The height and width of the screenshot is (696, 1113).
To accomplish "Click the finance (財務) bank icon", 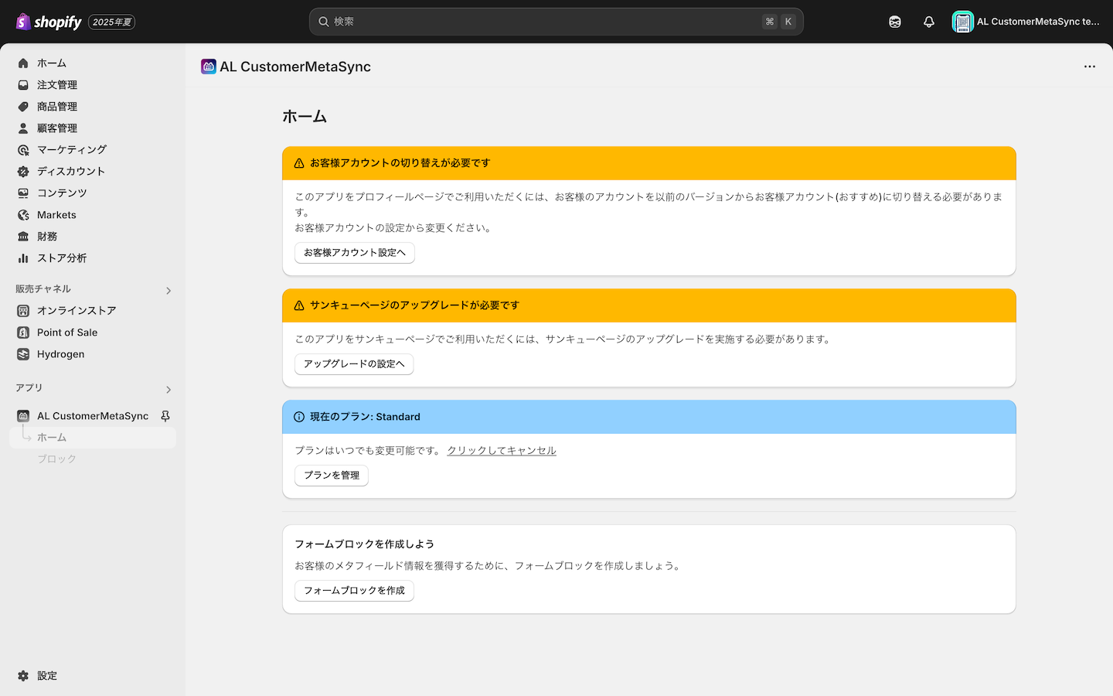I will coord(23,237).
